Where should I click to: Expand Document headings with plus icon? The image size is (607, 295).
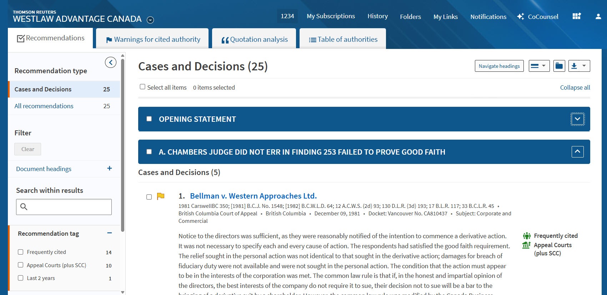point(110,169)
